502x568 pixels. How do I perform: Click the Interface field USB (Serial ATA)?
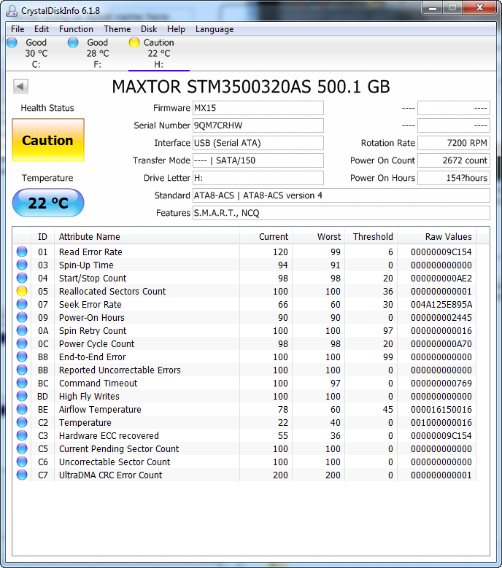point(258,143)
